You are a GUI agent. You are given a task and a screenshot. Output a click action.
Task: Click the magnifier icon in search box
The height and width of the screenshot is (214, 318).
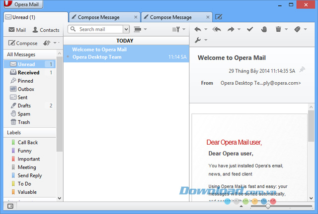point(73,29)
